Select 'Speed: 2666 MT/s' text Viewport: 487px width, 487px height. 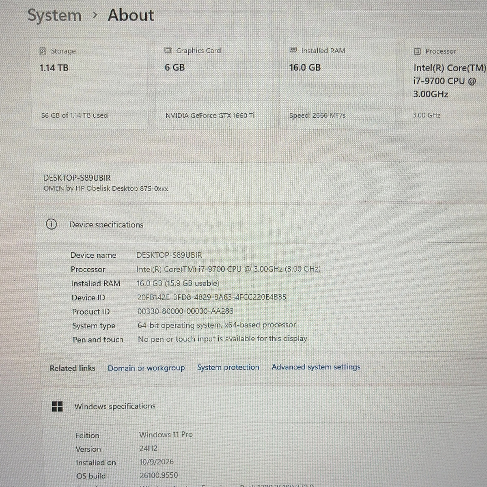[317, 115]
